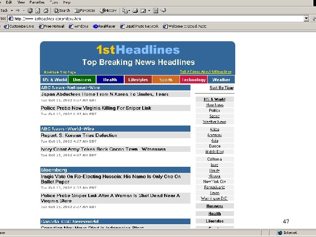This screenshot has width=316, height=237.
Task: Open RealPlayer bookmark
Action: click(x=104, y=26)
